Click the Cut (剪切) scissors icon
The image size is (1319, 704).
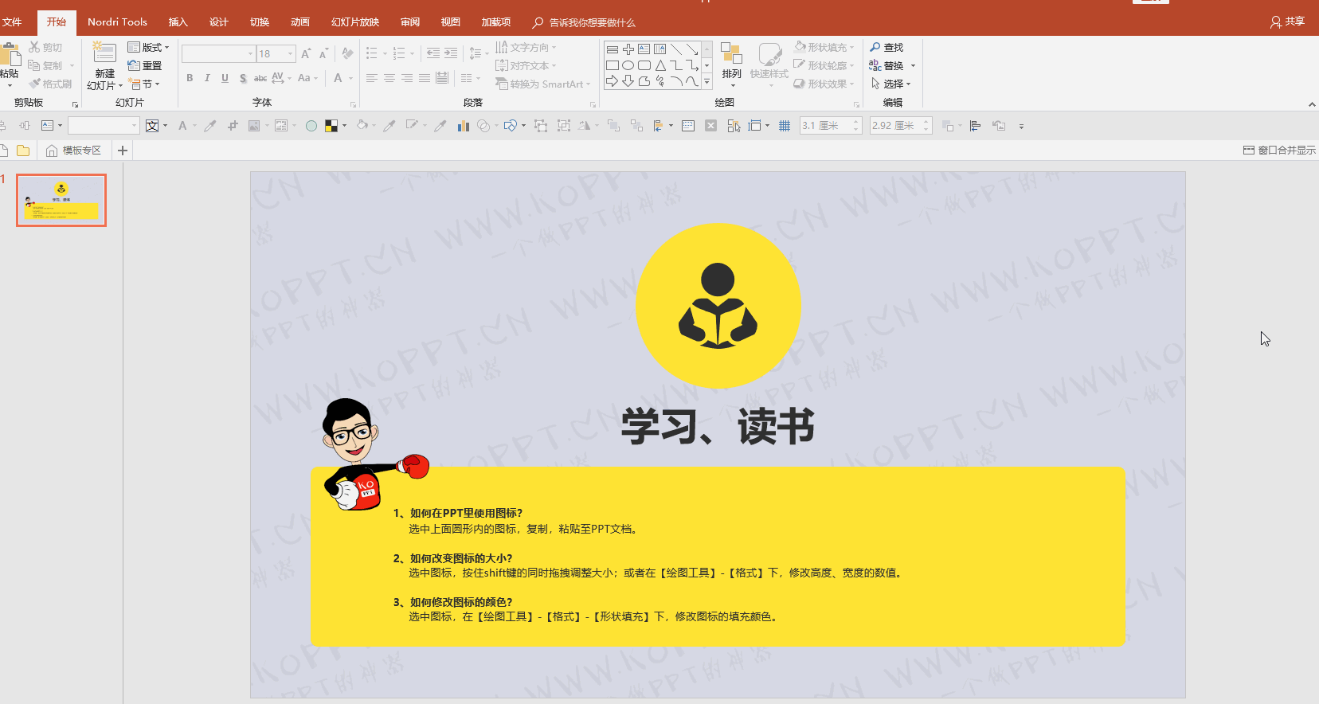tap(34, 47)
